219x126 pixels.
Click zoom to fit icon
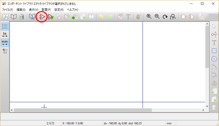(x=173, y=17)
